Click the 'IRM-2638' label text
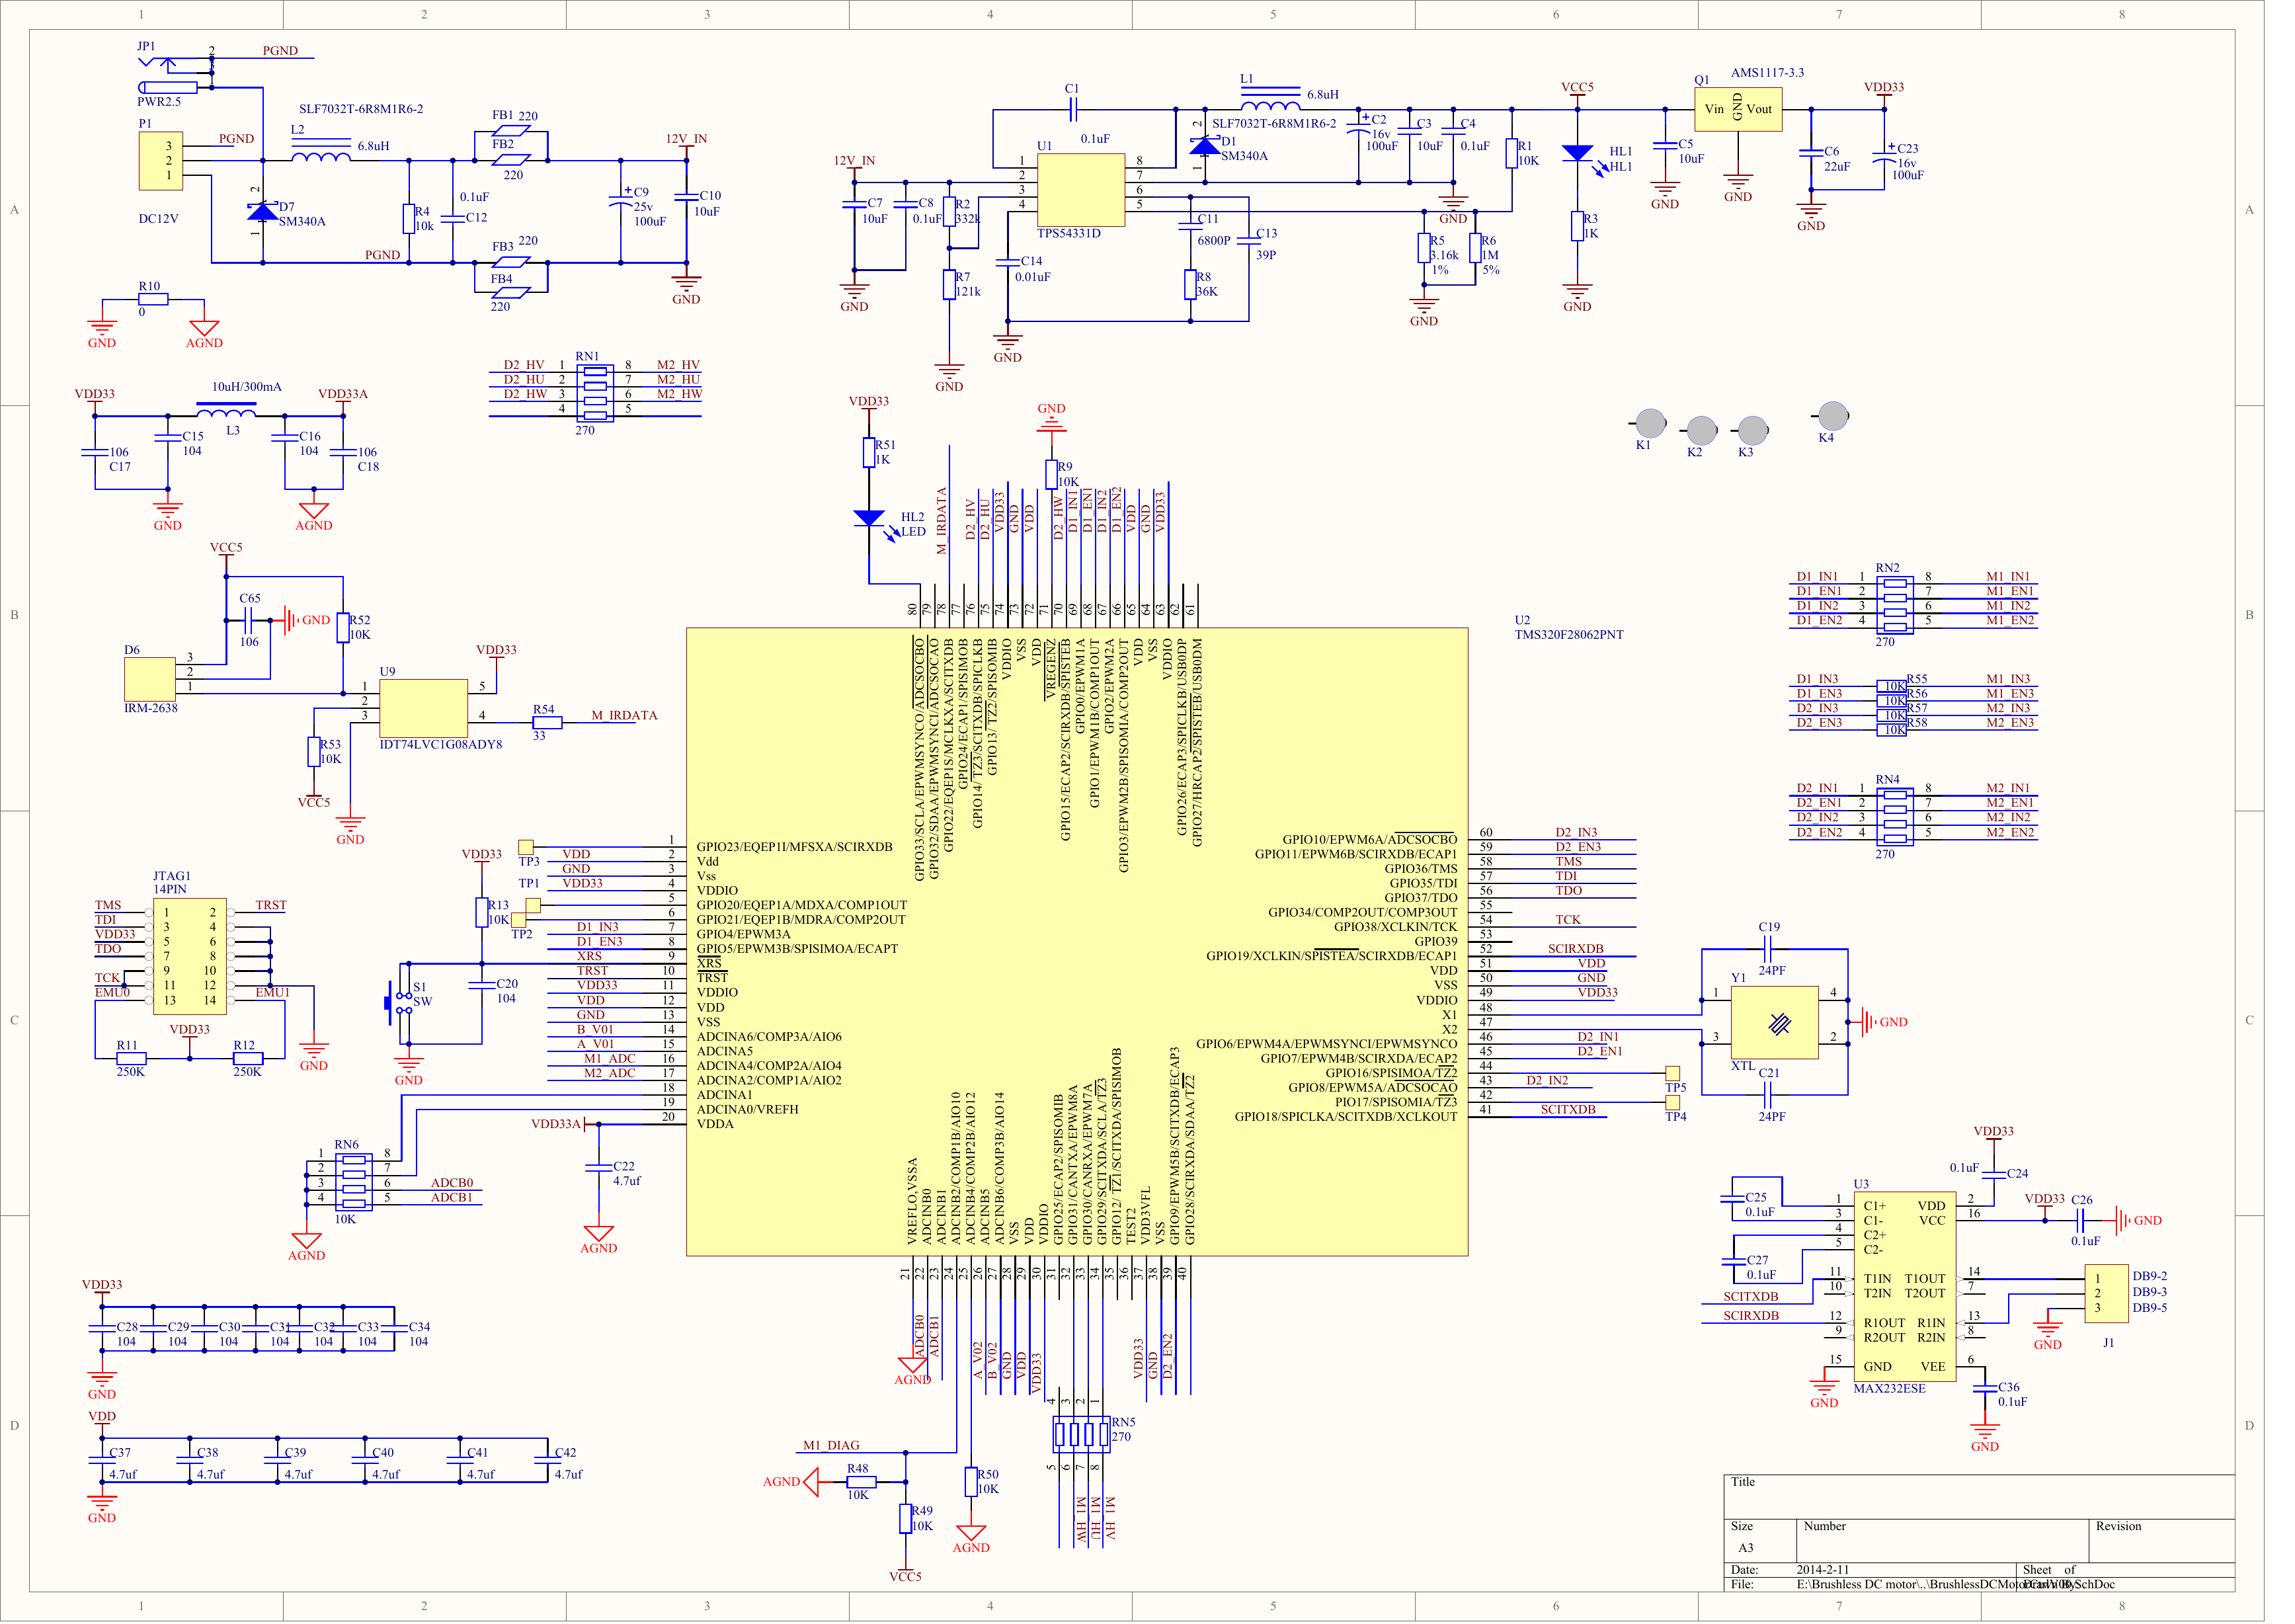 150,709
